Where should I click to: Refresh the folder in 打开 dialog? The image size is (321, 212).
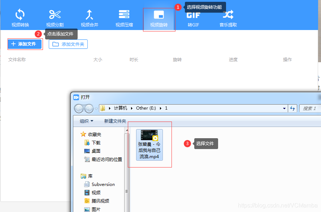click(x=292, y=108)
